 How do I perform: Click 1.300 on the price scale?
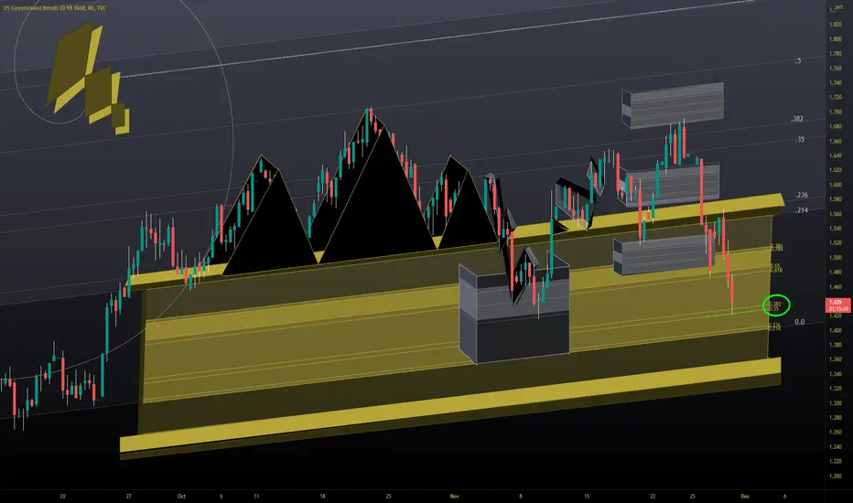(835, 403)
